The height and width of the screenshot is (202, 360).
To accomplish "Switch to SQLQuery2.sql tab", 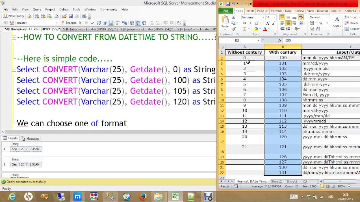I will [146, 29].
